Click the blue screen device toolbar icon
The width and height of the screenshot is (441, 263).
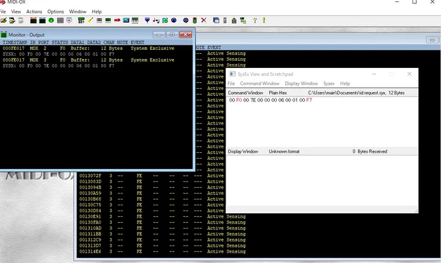tap(126, 20)
